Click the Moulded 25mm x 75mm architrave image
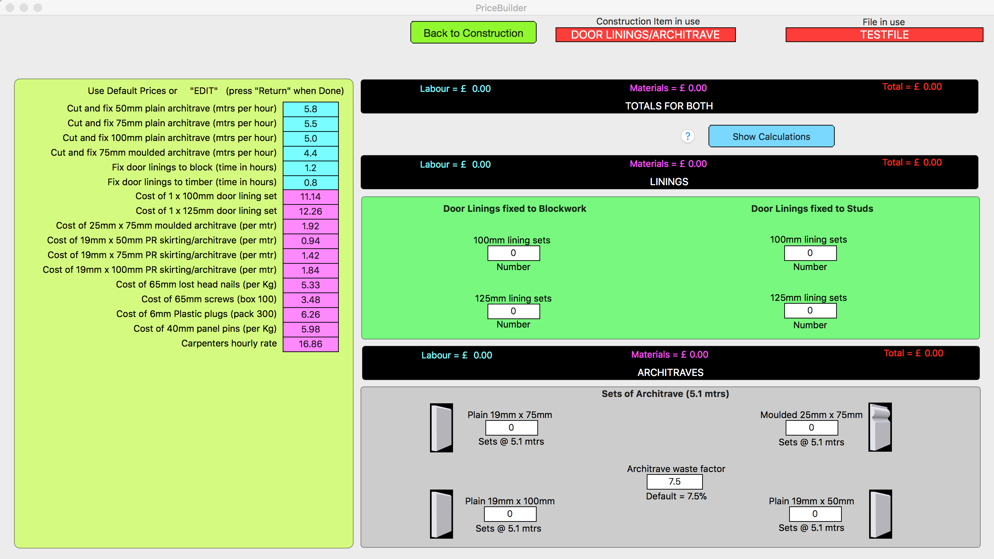994x559 pixels. (880, 427)
